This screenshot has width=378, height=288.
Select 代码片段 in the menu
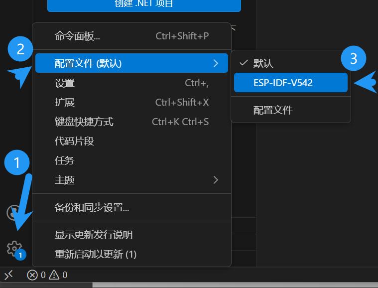(131, 141)
